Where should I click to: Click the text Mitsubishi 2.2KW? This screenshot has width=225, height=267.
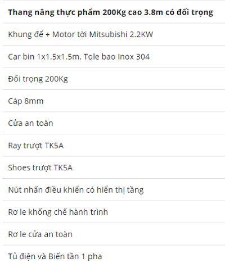[121, 34]
